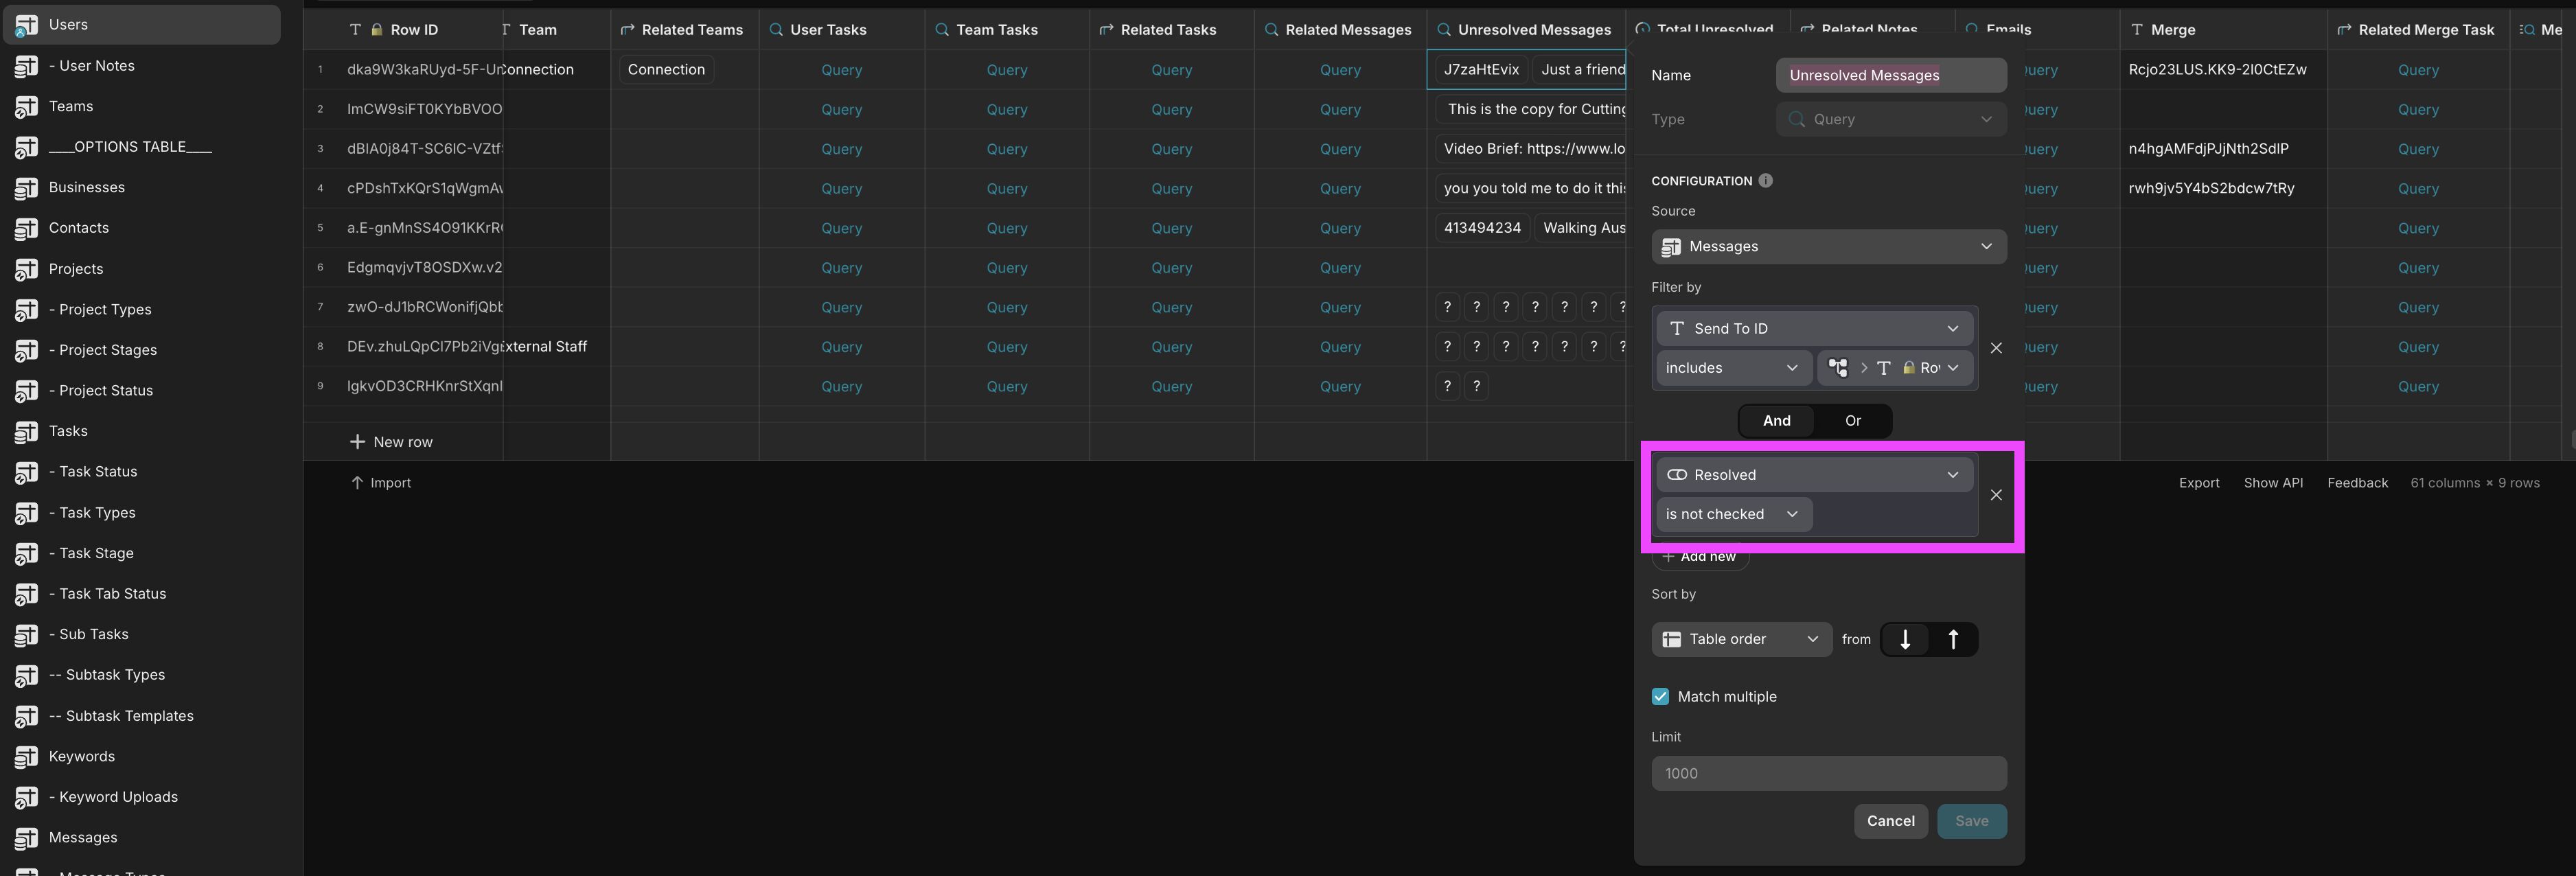
Task: Expand the 'is not checked' condition dropdown
Action: point(1732,514)
